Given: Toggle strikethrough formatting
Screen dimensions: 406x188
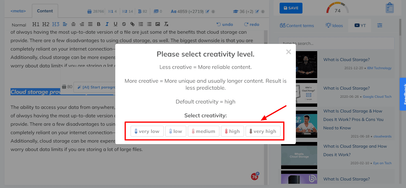Looking at the screenshot, I should (124, 24).
